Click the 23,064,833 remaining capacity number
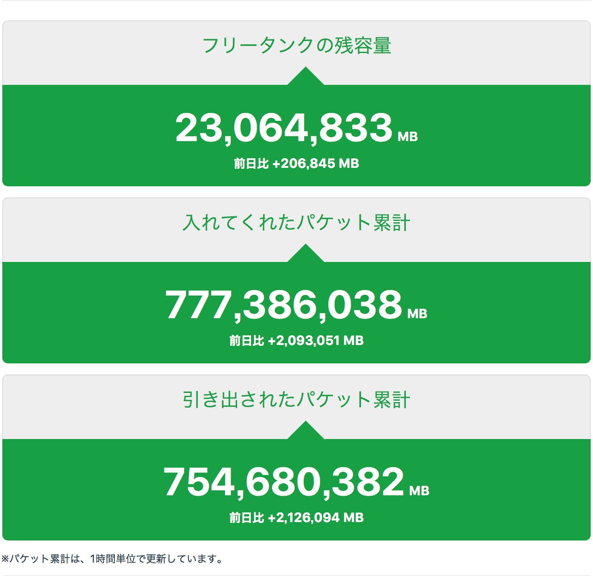The height and width of the screenshot is (576, 593). 284,128
